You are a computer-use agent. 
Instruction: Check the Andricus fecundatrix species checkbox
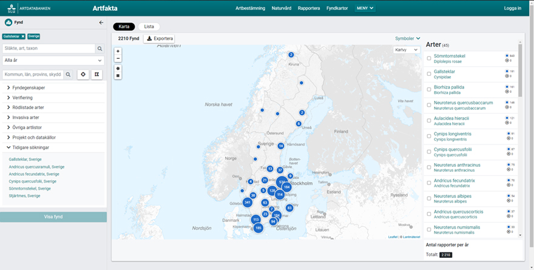click(x=429, y=183)
